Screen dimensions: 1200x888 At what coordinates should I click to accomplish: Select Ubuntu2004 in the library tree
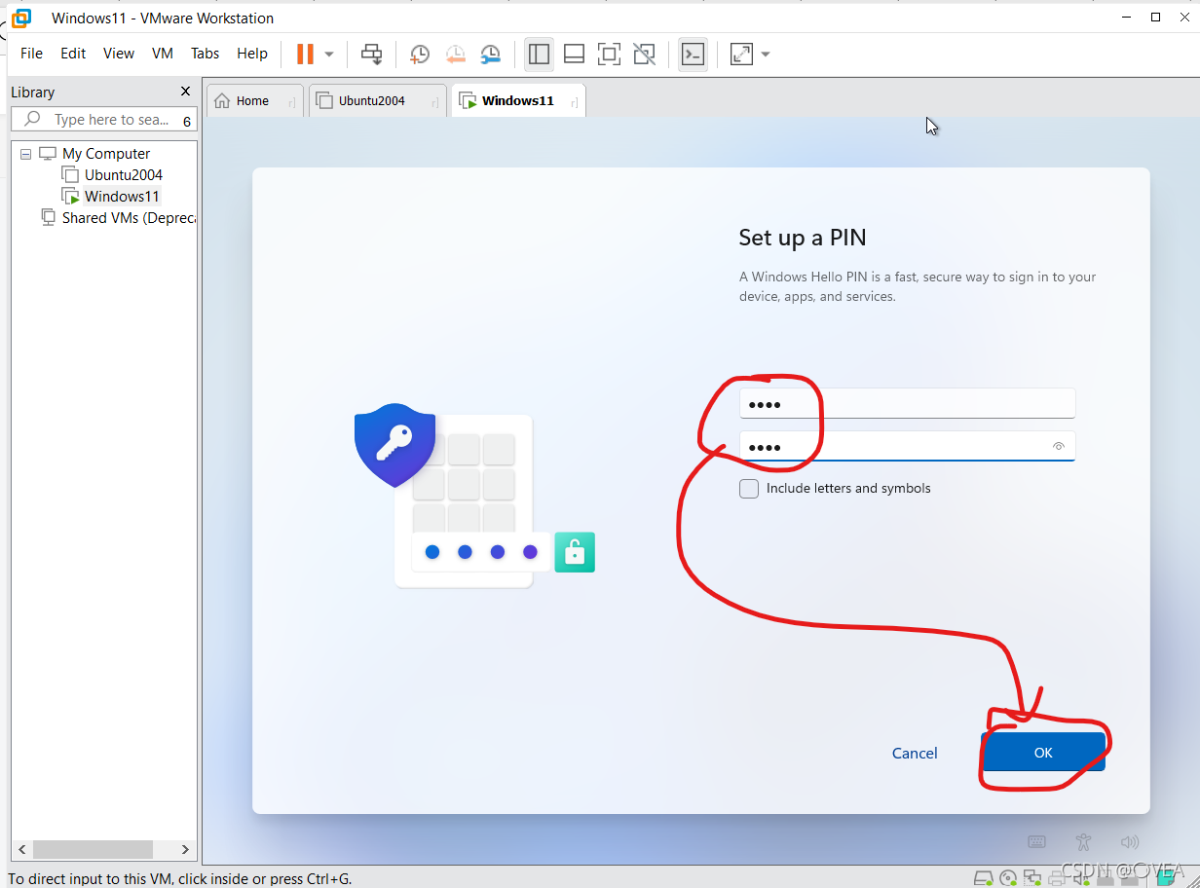point(123,175)
